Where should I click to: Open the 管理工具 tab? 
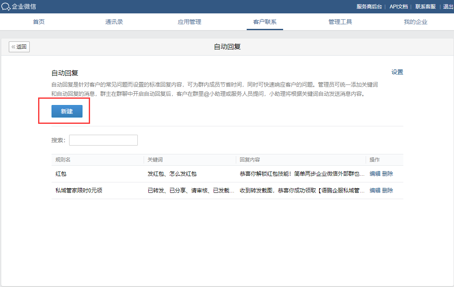coord(340,22)
